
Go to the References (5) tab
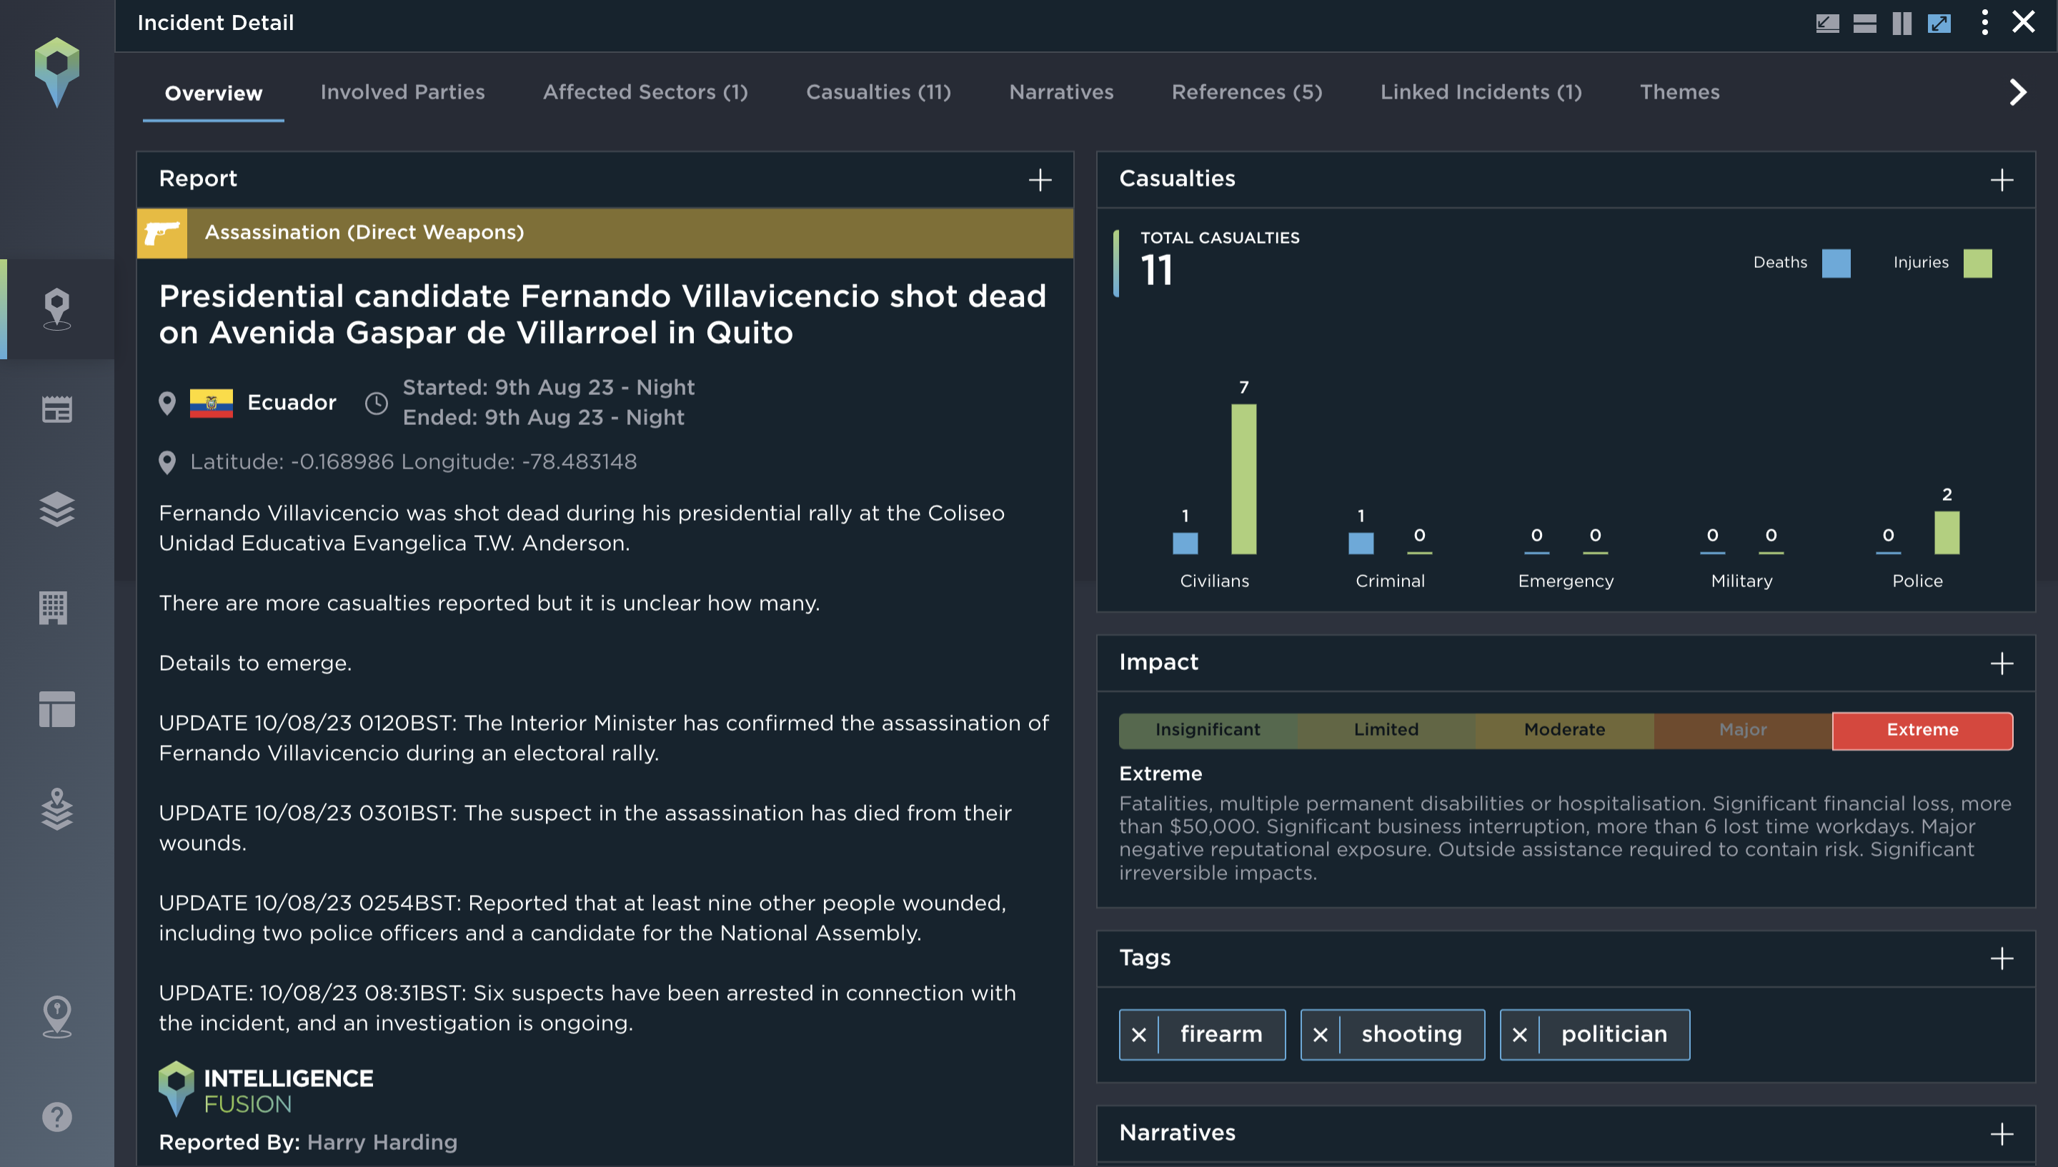coord(1247,92)
